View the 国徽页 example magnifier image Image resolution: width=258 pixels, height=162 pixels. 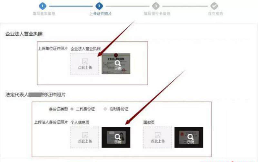[x=189, y=137]
